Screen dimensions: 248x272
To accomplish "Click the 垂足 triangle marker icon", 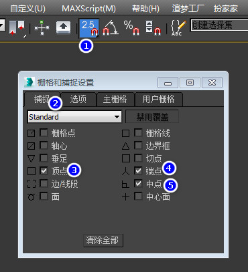I will coord(32,159).
